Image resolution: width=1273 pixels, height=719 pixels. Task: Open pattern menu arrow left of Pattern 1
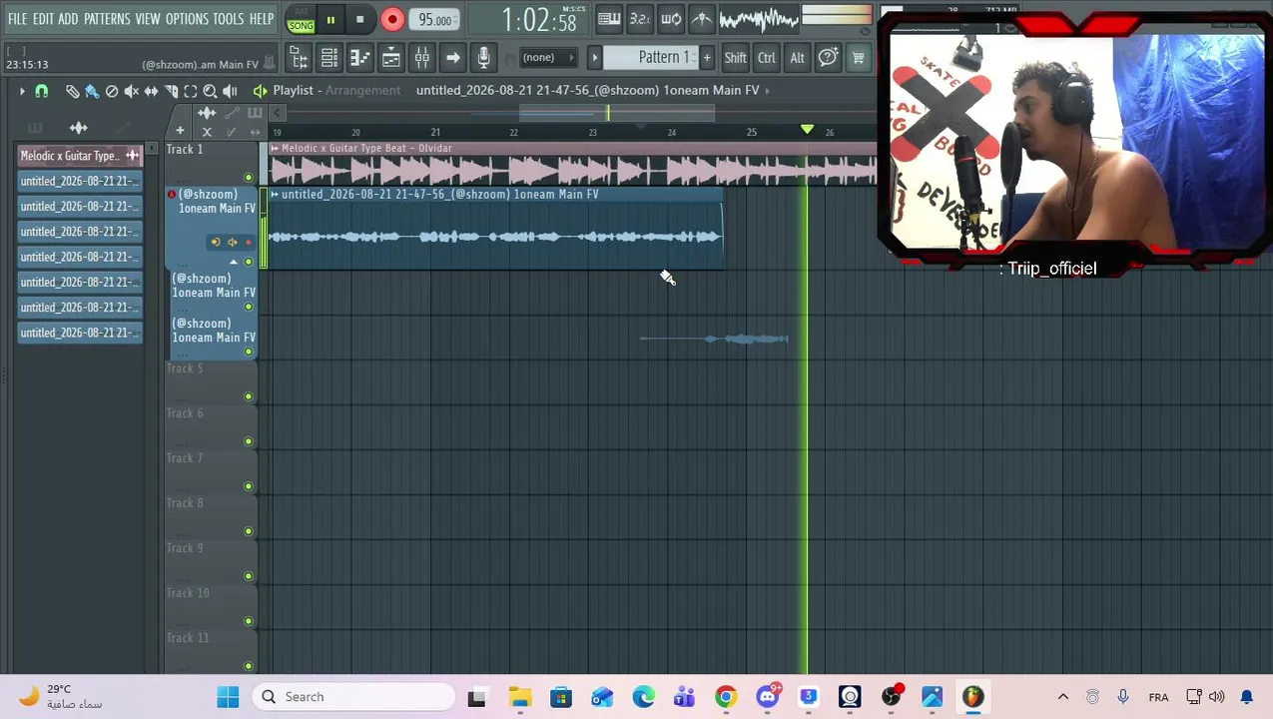(594, 58)
